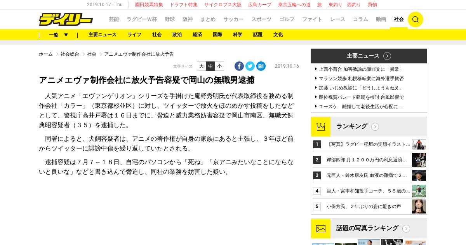The width and height of the screenshot is (466, 245).
Task: Go to 科学 in yellow submenu
Action: (238, 35)
